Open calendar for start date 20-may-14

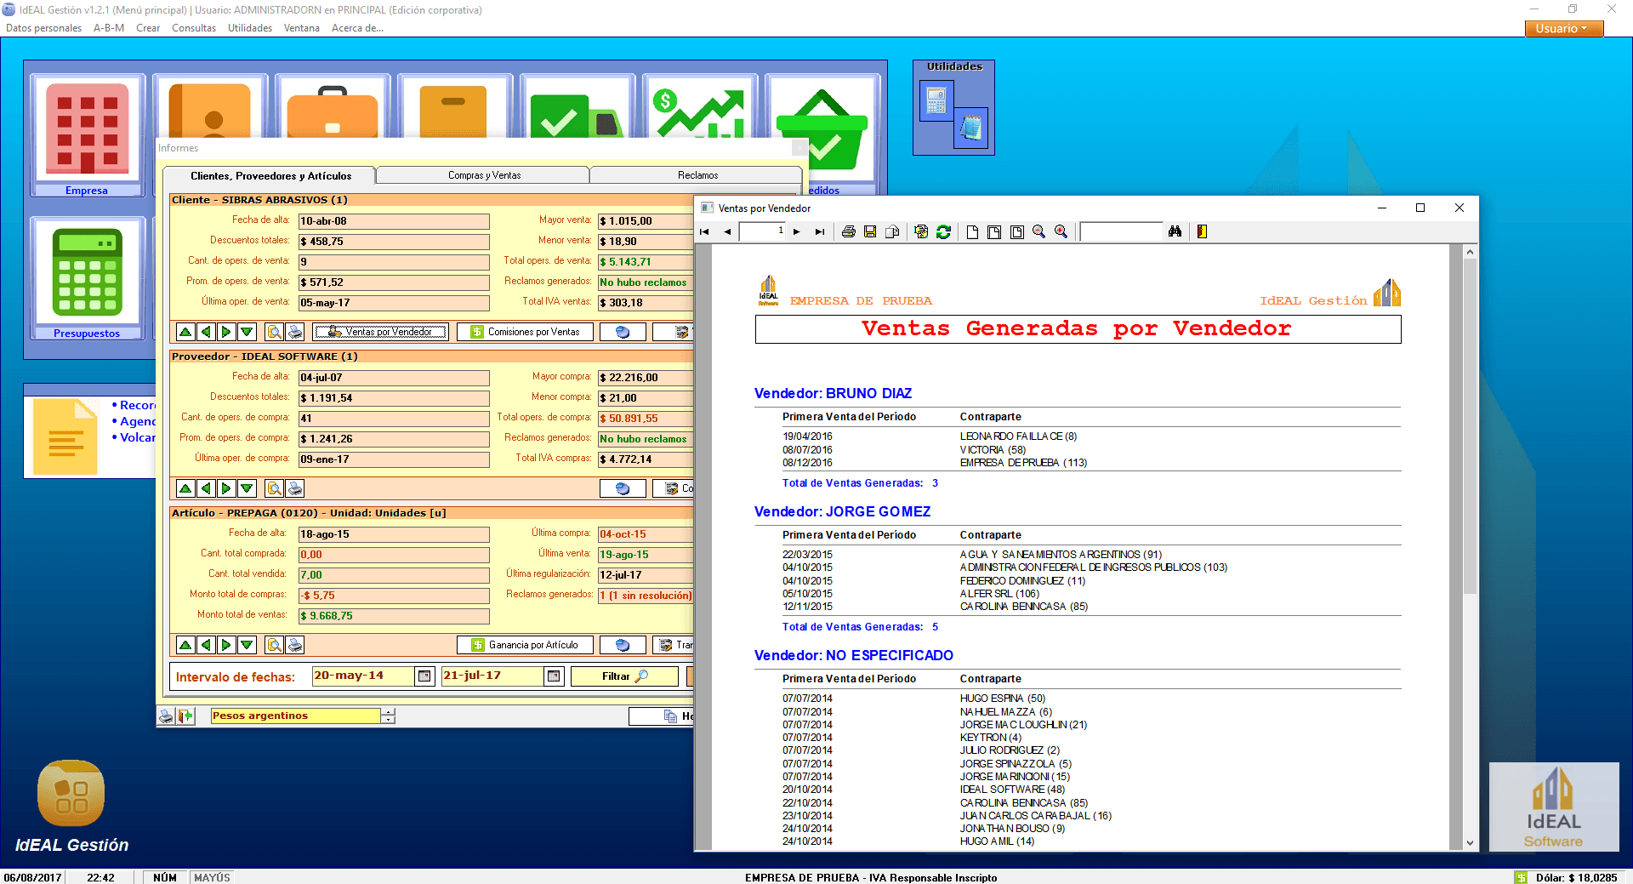tap(424, 676)
